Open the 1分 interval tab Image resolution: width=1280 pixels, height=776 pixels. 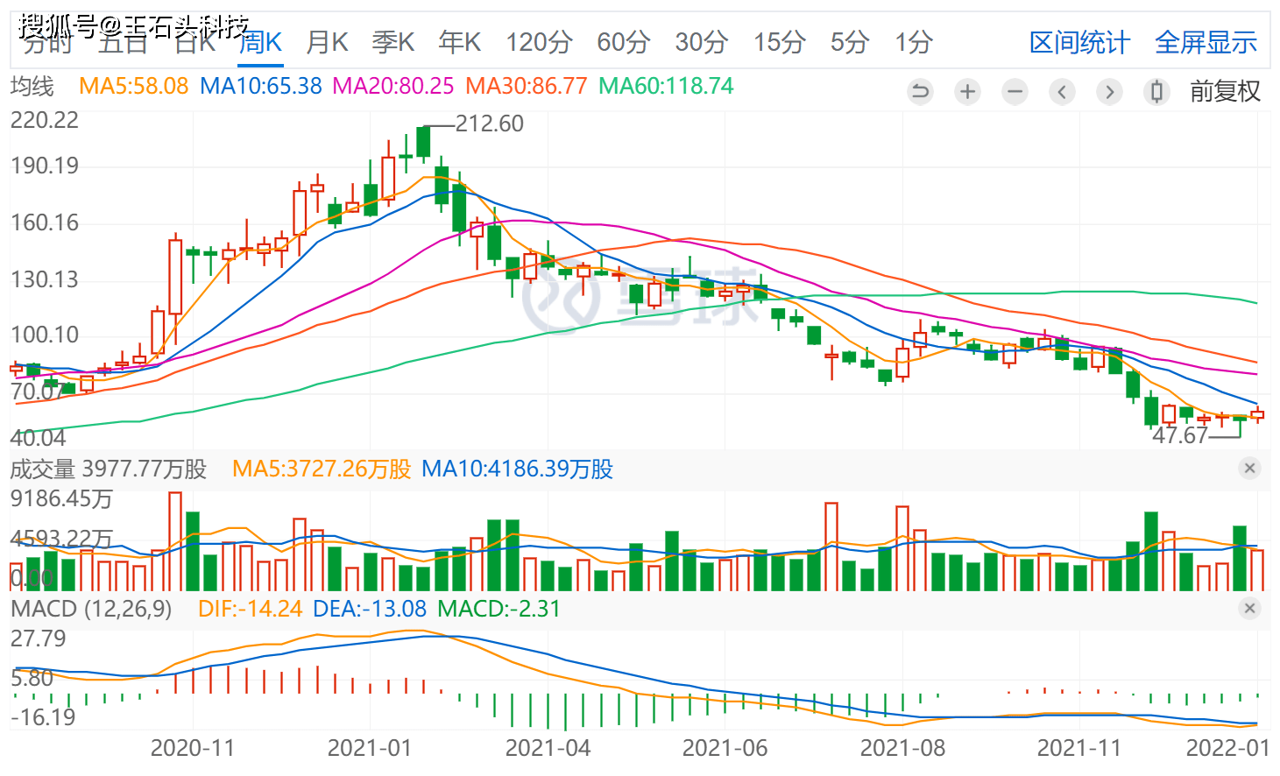[913, 42]
